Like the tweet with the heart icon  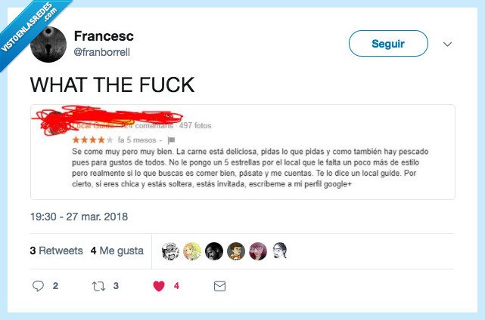159,286
